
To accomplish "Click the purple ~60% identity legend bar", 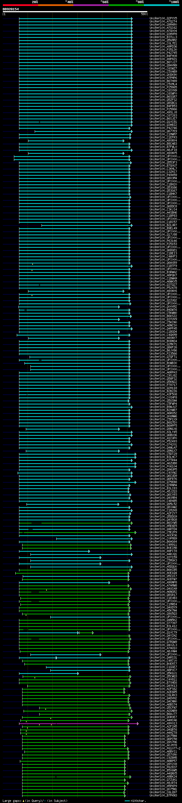I will (91, 5).
